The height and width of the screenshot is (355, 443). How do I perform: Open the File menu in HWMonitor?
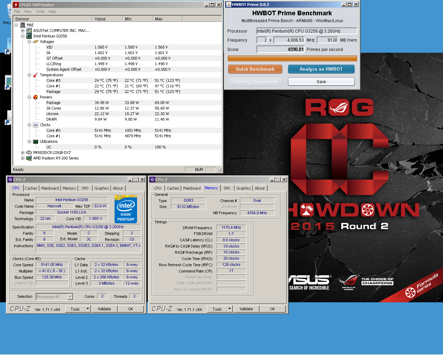point(17,11)
